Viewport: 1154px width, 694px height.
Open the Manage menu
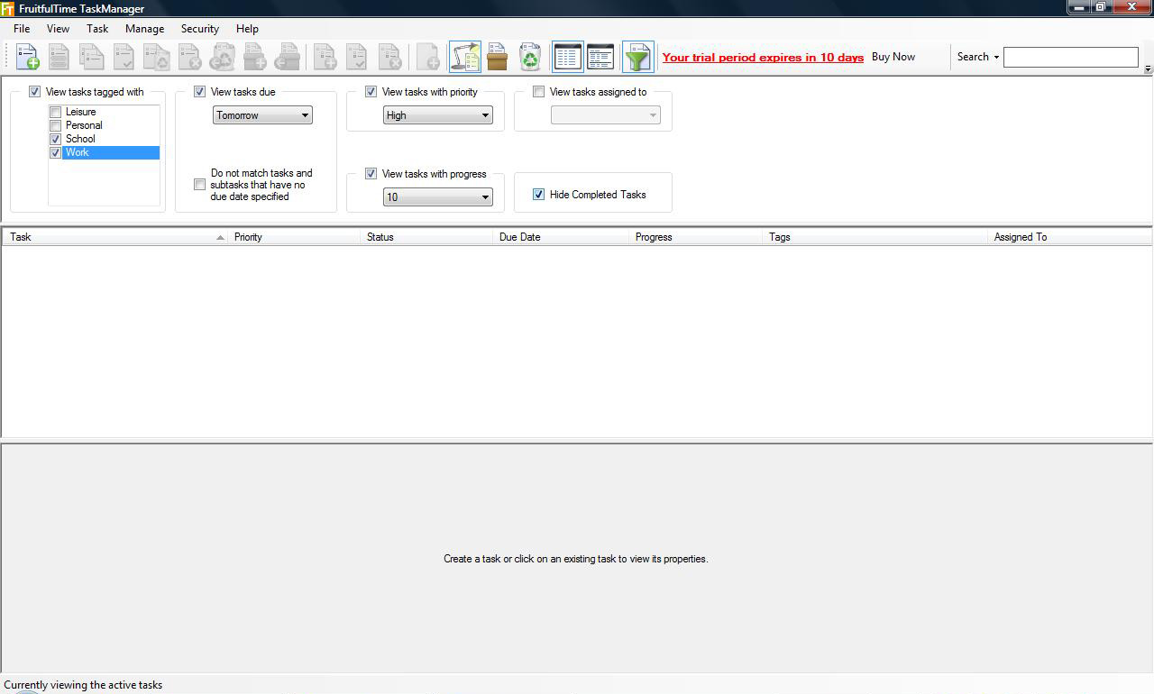(x=144, y=29)
